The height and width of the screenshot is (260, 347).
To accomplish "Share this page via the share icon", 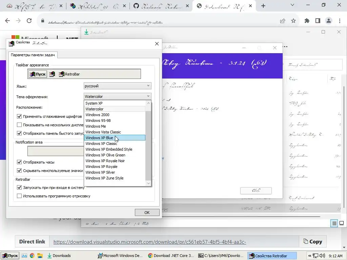I will point(283,21).
